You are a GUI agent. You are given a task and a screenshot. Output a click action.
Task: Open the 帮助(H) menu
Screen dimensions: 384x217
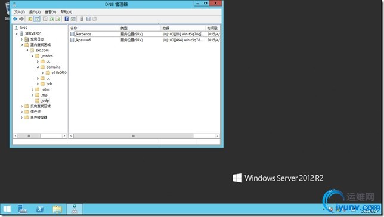(66, 12)
